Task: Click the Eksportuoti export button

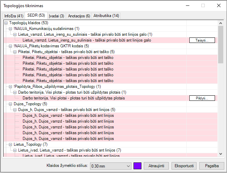Action: [184, 166]
